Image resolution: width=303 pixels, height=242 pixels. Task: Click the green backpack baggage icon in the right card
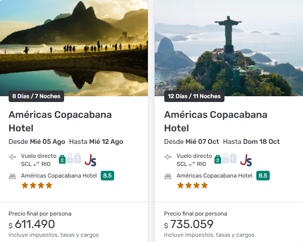coord(218,159)
